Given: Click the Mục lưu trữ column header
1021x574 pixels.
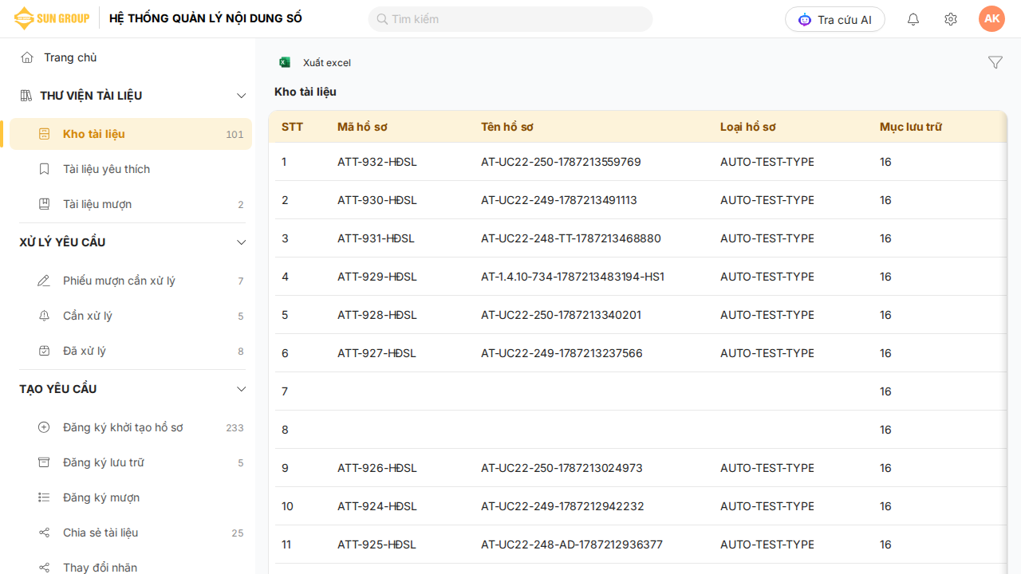Looking at the screenshot, I should point(911,127).
